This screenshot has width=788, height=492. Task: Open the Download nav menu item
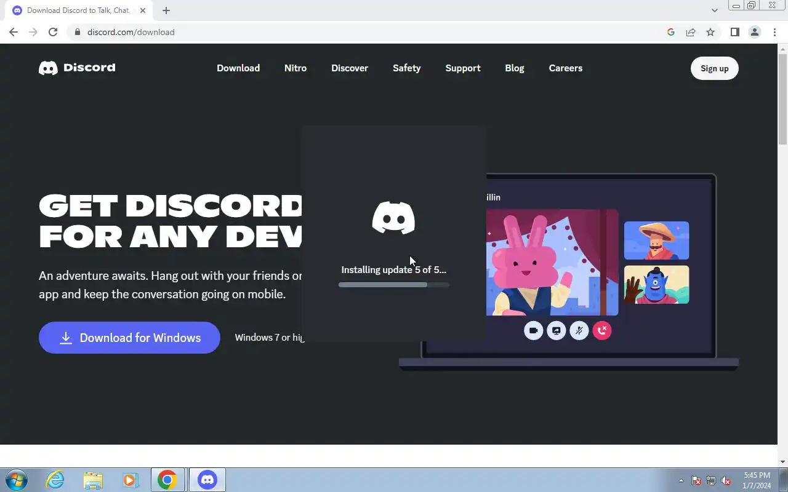238,68
